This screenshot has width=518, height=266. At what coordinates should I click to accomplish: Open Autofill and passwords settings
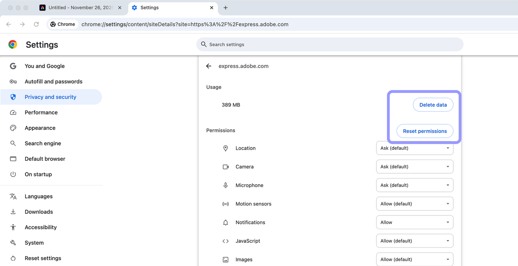click(x=53, y=81)
